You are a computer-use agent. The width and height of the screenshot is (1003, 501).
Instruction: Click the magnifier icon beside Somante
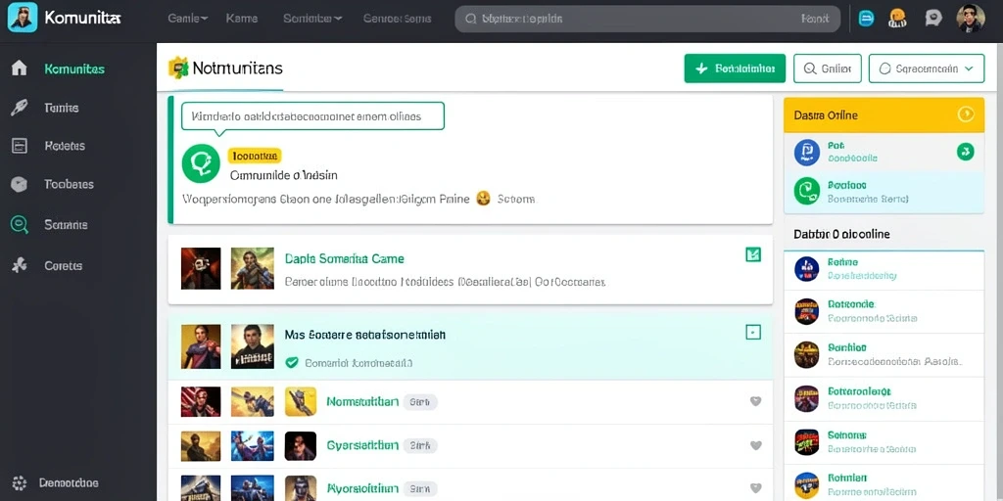(20, 224)
